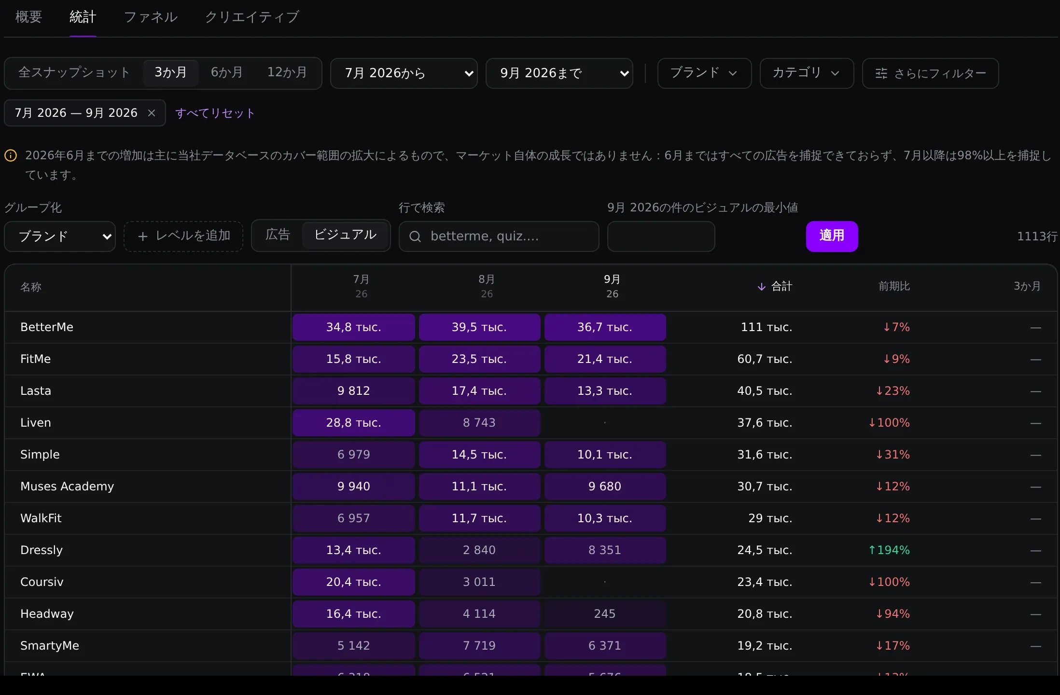Click the filter sliders icon in さらにフィルター
Image resolution: width=1060 pixels, height=695 pixels.
[x=881, y=73]
